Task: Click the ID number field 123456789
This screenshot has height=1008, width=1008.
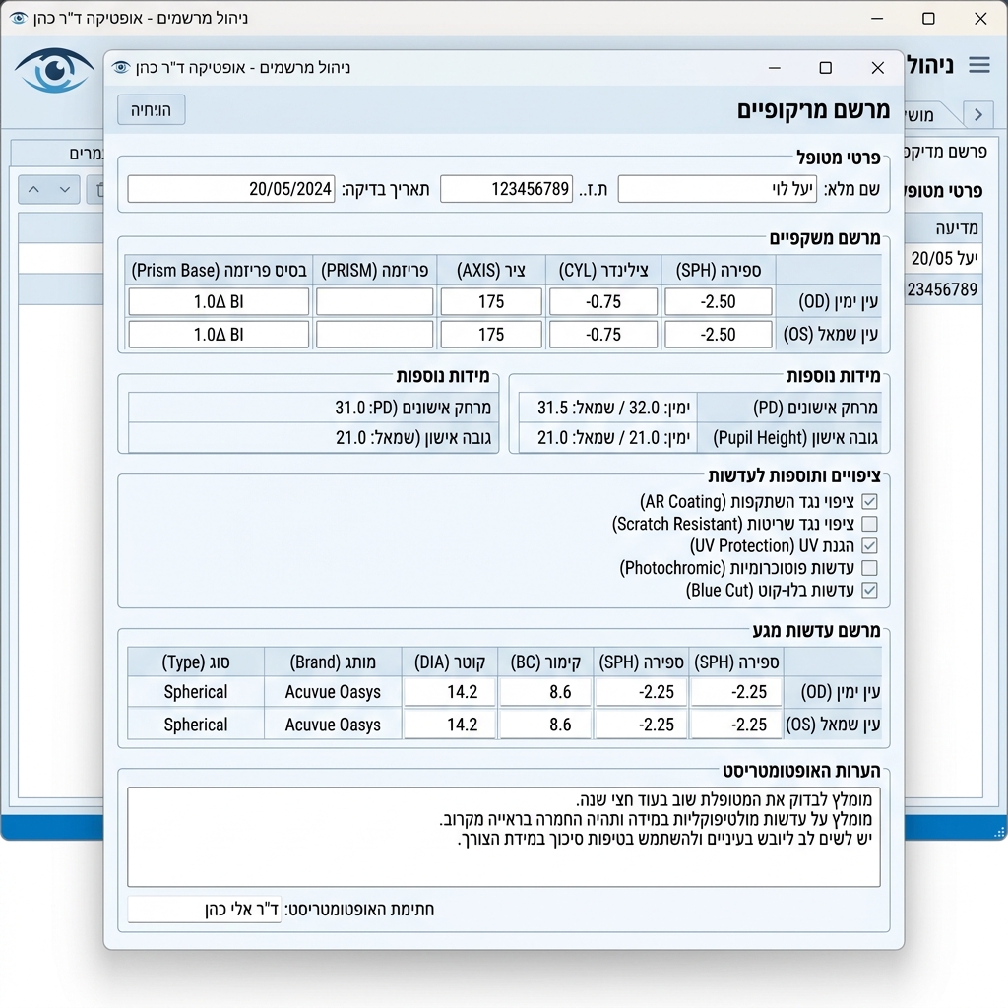Action: tap(507, 189)
